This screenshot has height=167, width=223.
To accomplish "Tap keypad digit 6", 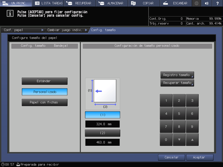I will tap(192, 114).
